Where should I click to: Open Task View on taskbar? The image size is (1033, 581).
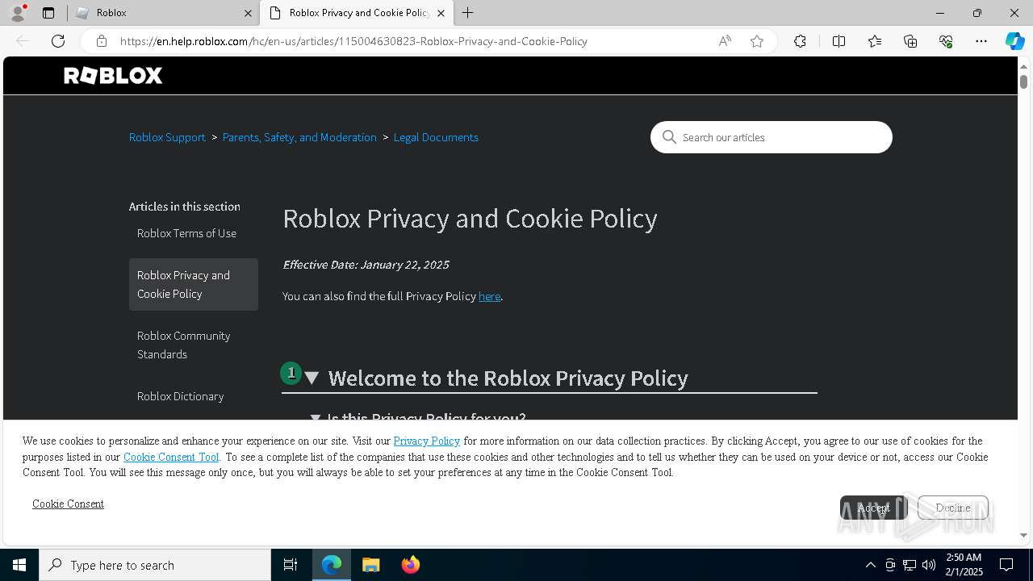click(x=291, y=565)
